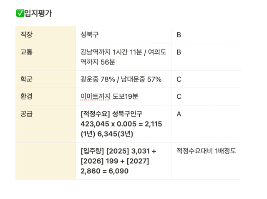The image size is (267, 199).
Task: Edit the [입주량] [2025] 3,031 cell
Action: [123, 161]
